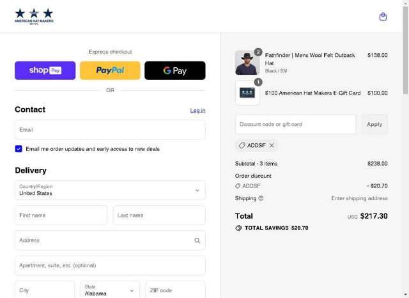
Task: Click the ADDSF tag icon under Order discount
Action: (x=238, y=186)
